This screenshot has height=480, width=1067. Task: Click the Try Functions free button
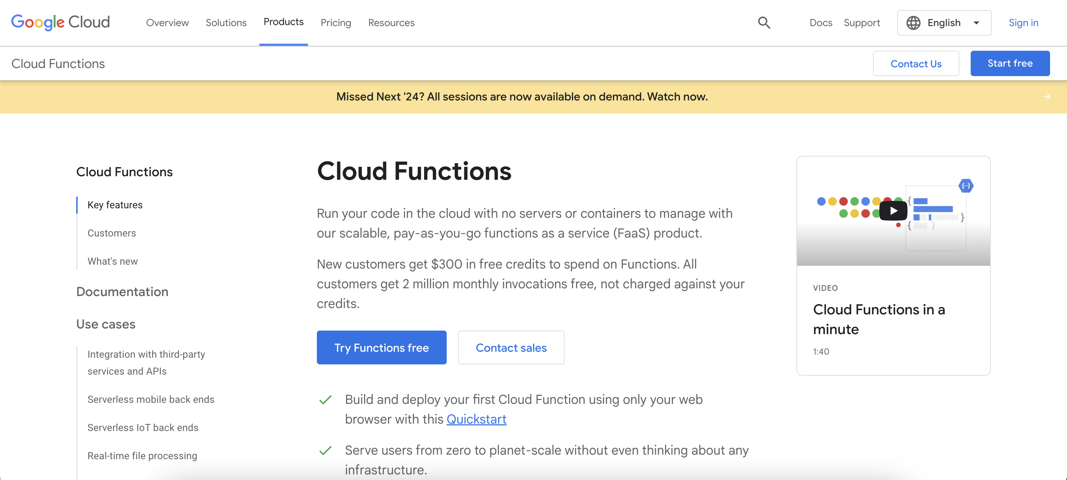pyautogui.click(x=382, y=347)
